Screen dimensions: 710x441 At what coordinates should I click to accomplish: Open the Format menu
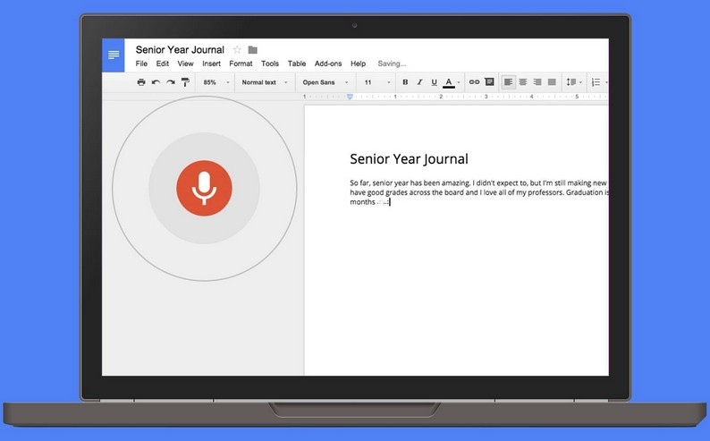point(241,64)
